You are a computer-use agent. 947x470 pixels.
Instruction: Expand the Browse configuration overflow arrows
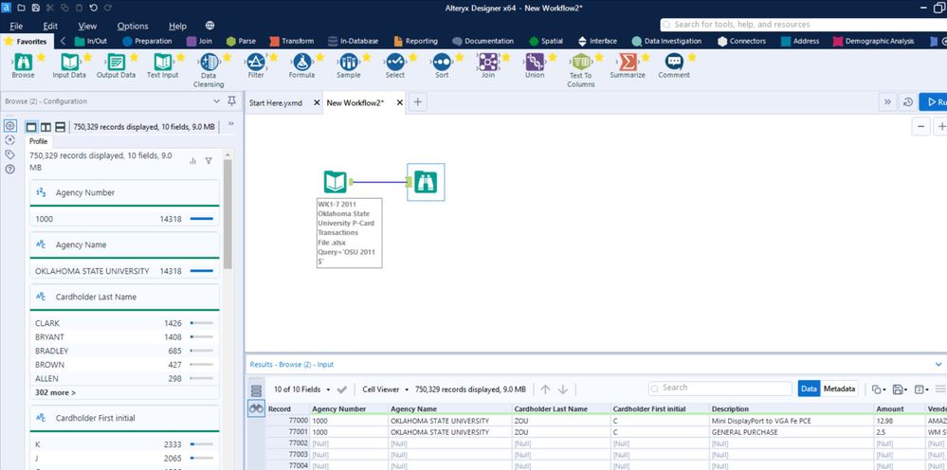tap(230, 124)
